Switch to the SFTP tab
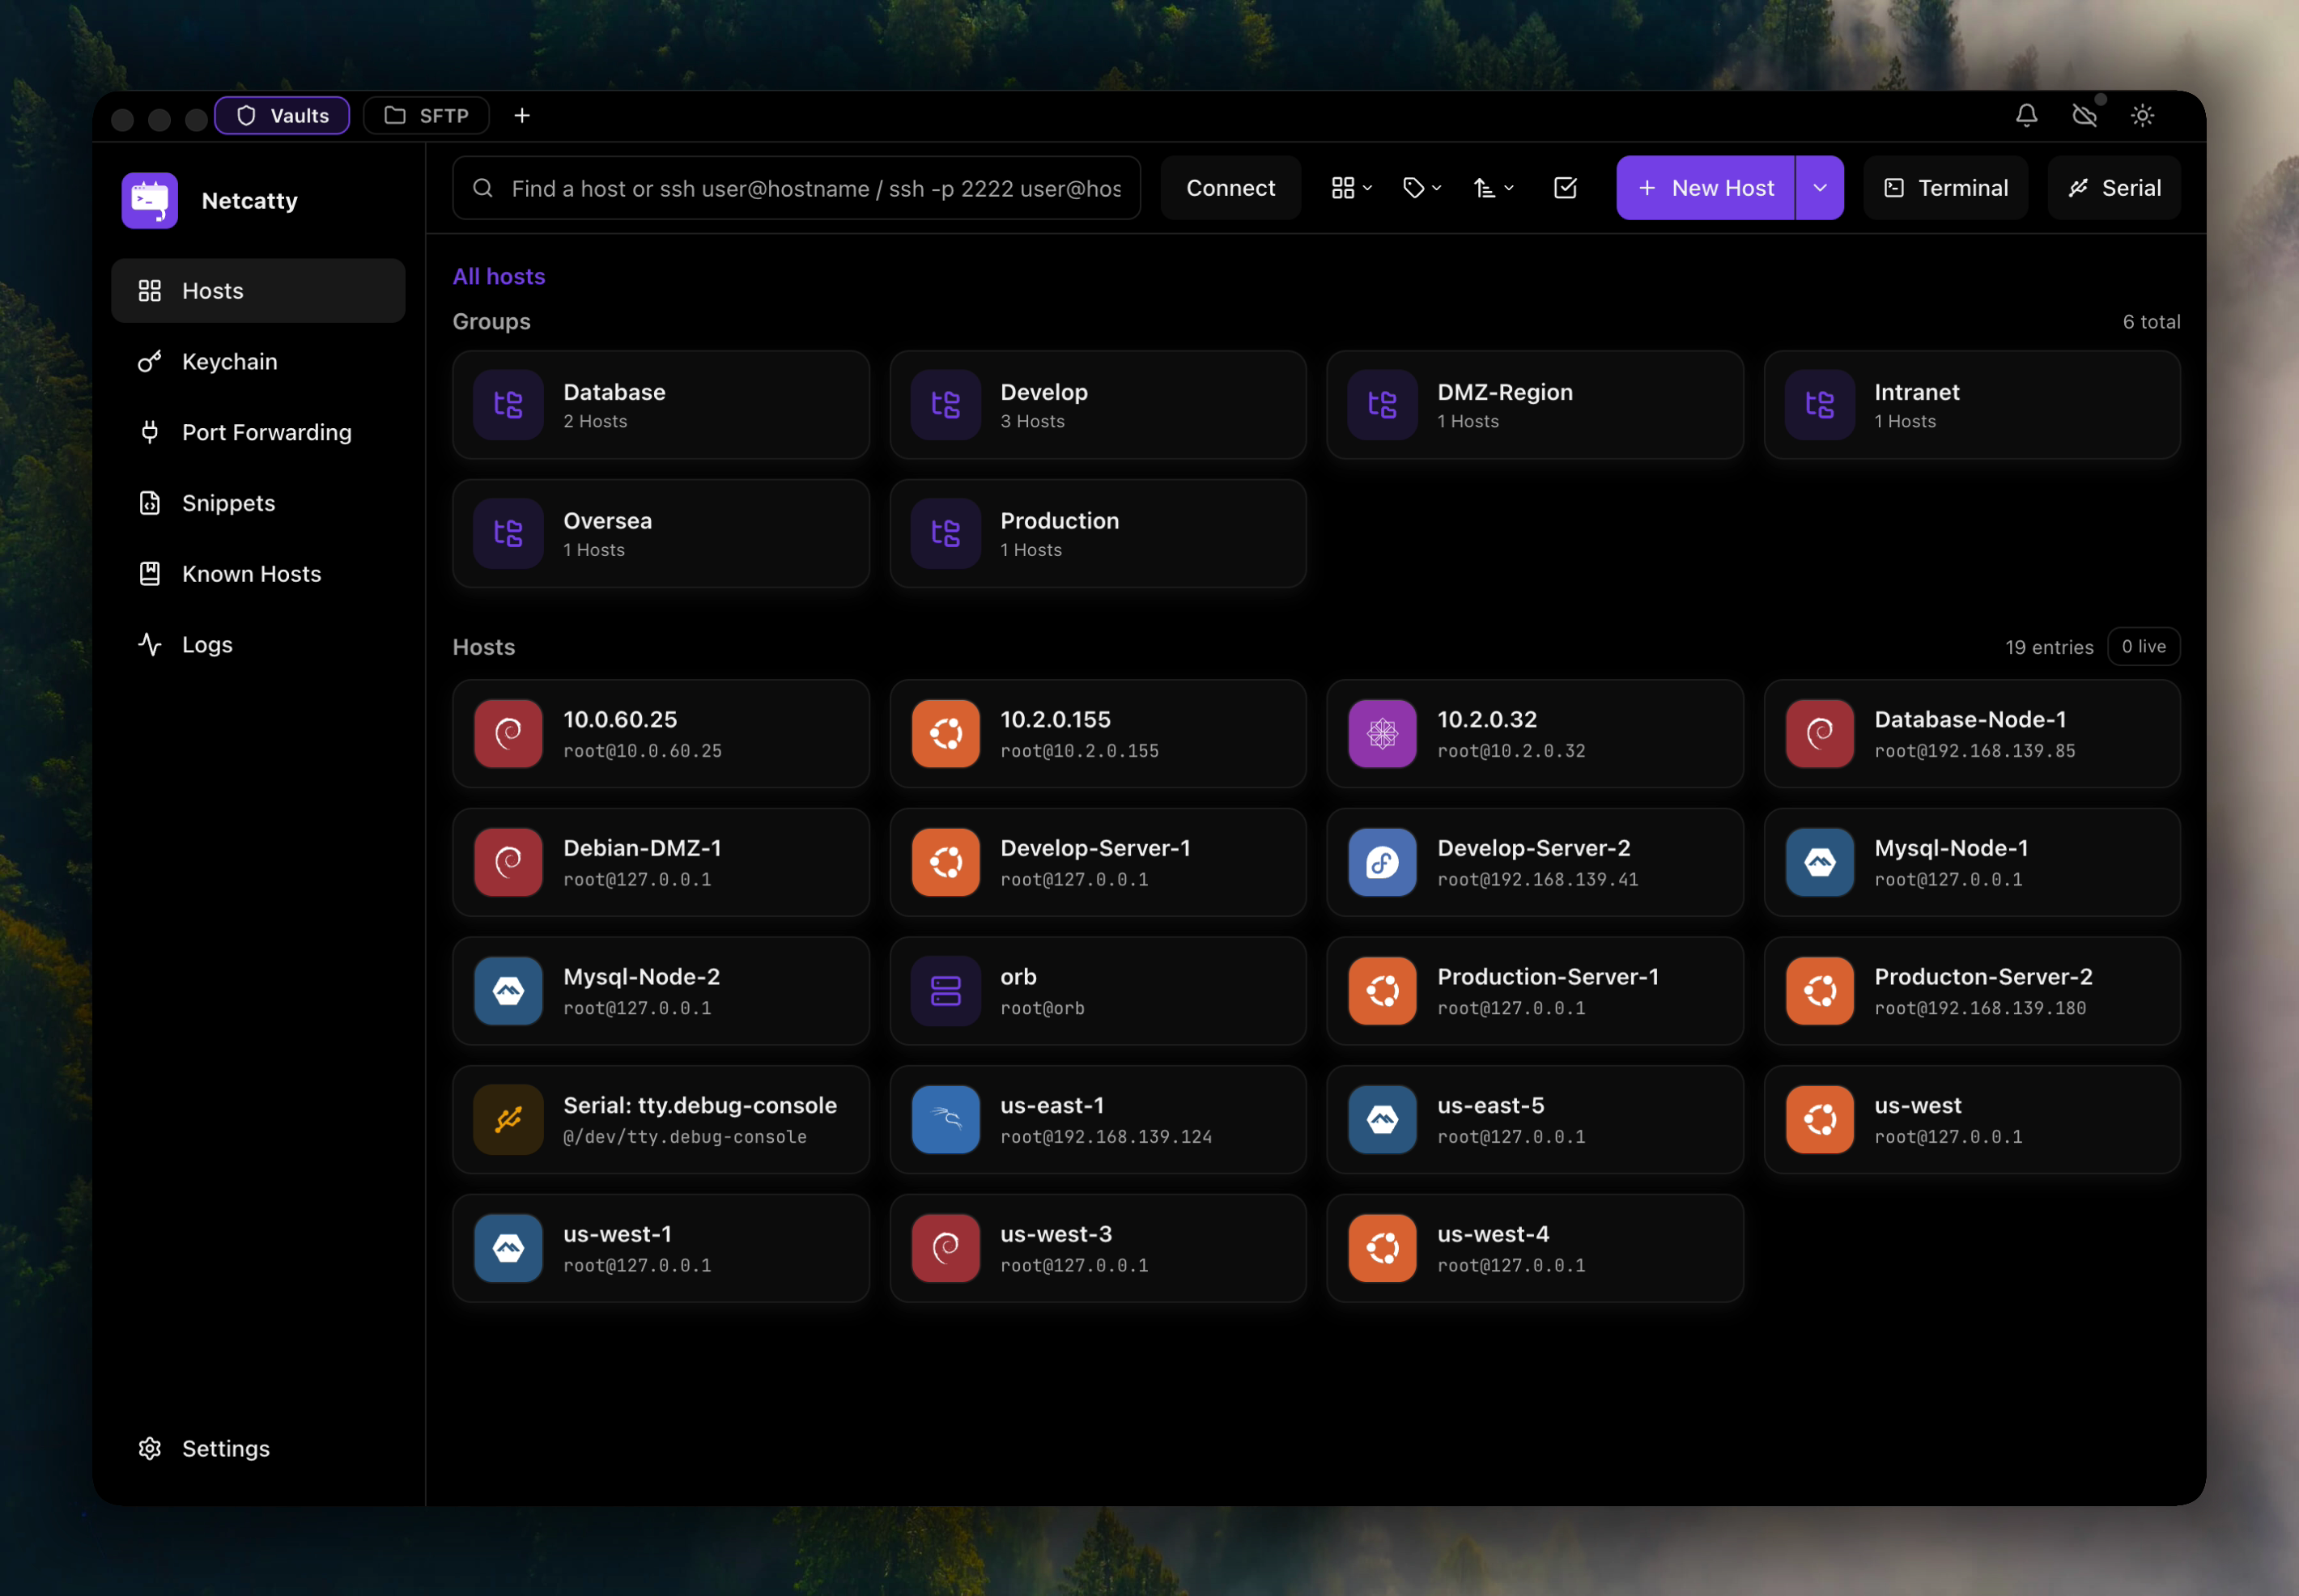 click(x=427, y=116)
